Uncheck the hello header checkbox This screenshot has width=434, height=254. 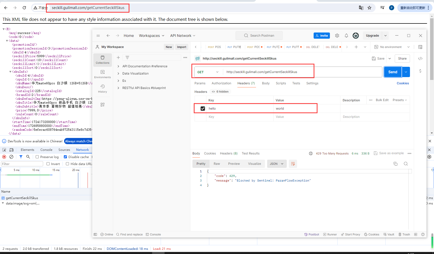click(x=203, y=109)
